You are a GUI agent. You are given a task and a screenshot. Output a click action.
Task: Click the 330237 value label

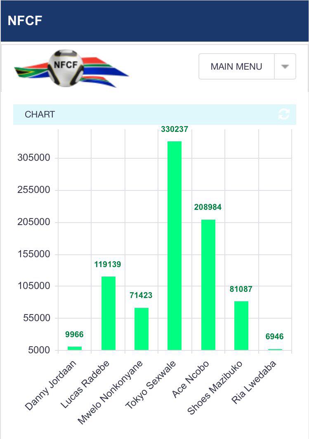pos(175,129)
